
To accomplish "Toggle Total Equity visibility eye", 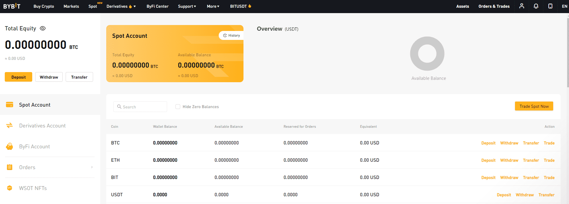I will tap(43, 28).
